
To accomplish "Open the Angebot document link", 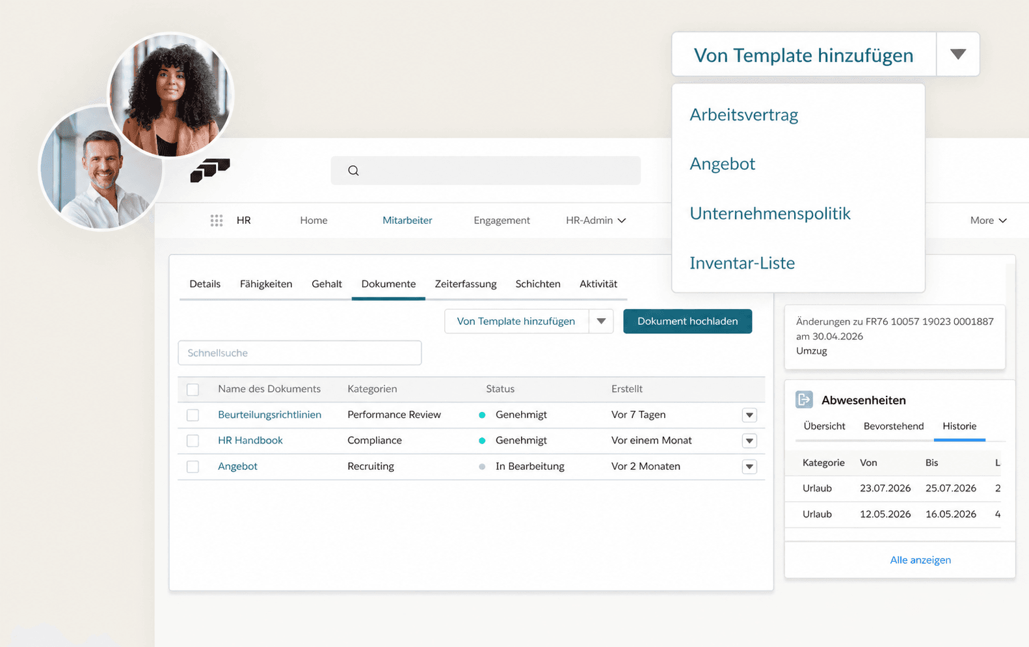I will (x=237, y=467).
